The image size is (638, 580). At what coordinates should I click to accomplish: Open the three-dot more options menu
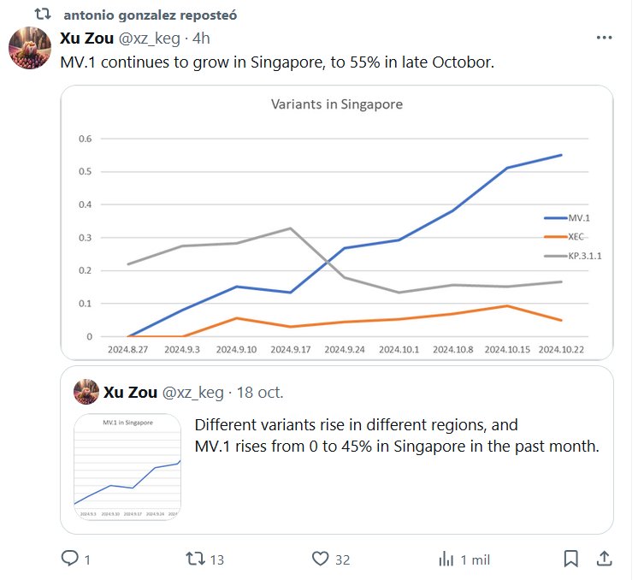pos(604,38)
